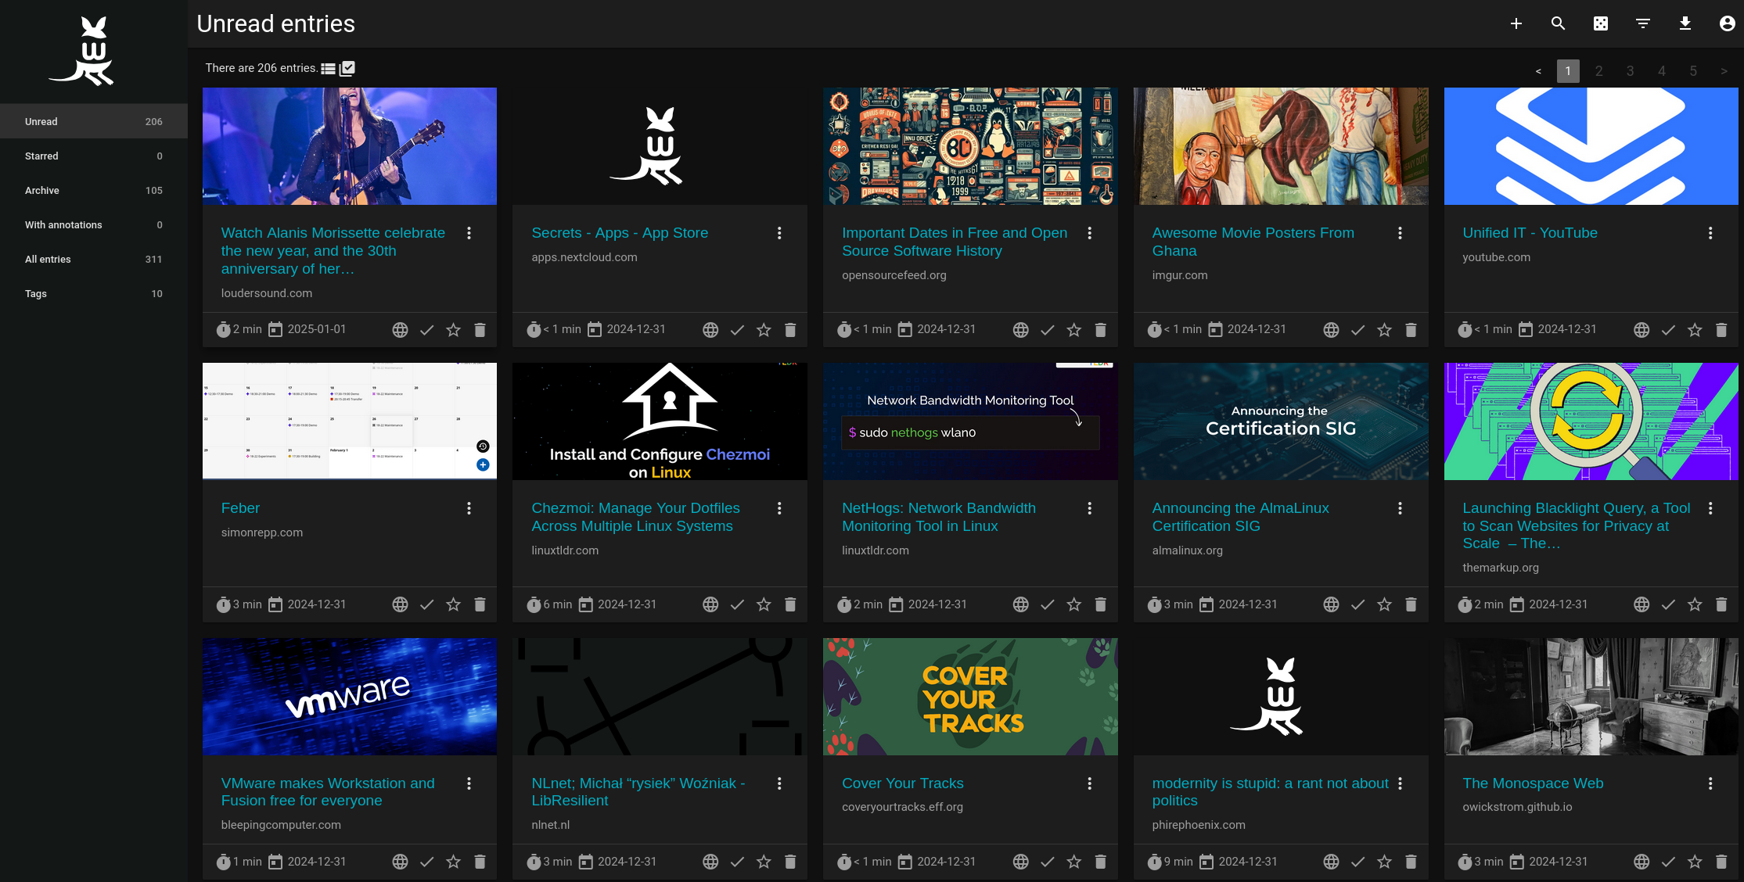Open more options for NetHogs entry
The image size is (1744, 882).
1089,508
